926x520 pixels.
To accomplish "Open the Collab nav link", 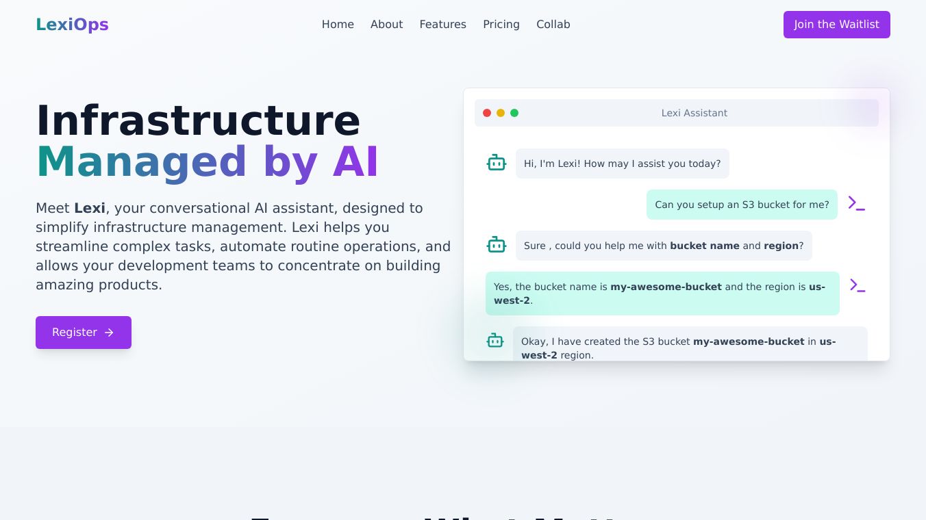I will (553, 25).
